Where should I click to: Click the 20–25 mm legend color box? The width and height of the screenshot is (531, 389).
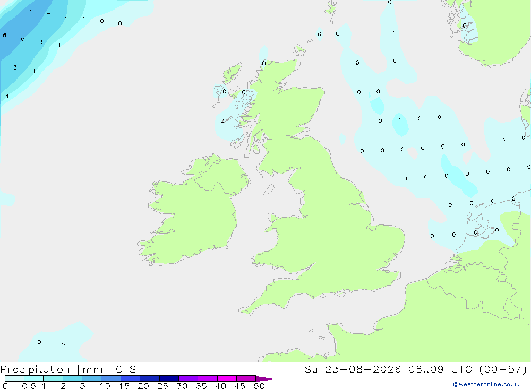[149, 378]
